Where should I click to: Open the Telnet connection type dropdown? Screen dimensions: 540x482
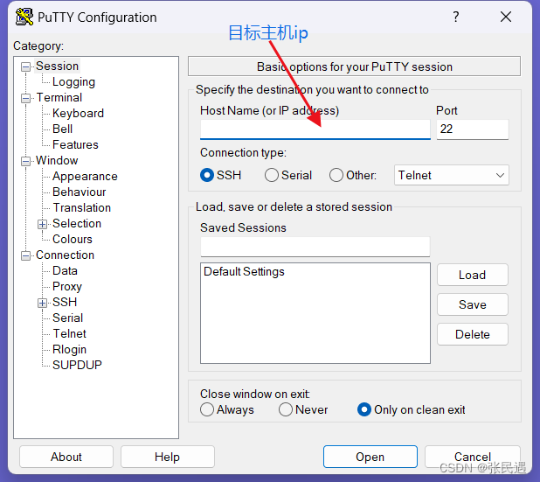452,175
